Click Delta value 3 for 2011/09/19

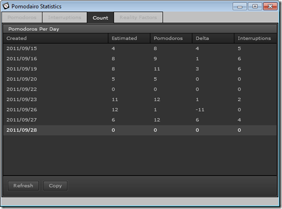pos(198,69)
